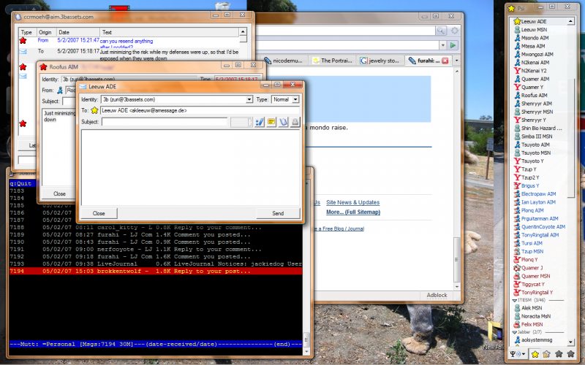
Task: Click the padlock encryption icon in the compose window
Action: coord(295,122)
